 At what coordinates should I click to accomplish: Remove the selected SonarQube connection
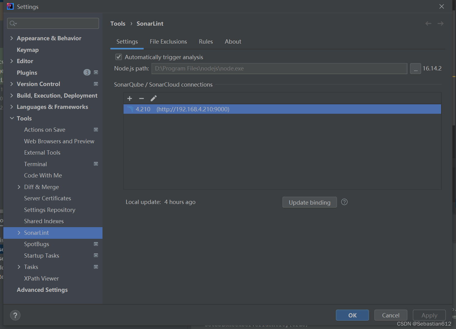click(142, 98)
